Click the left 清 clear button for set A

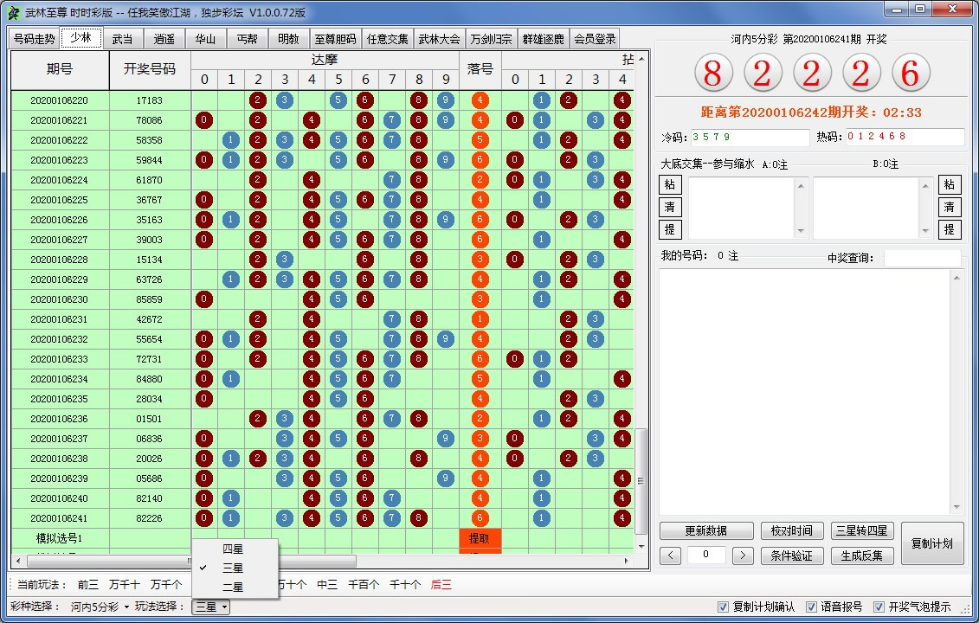click(670, 207)
